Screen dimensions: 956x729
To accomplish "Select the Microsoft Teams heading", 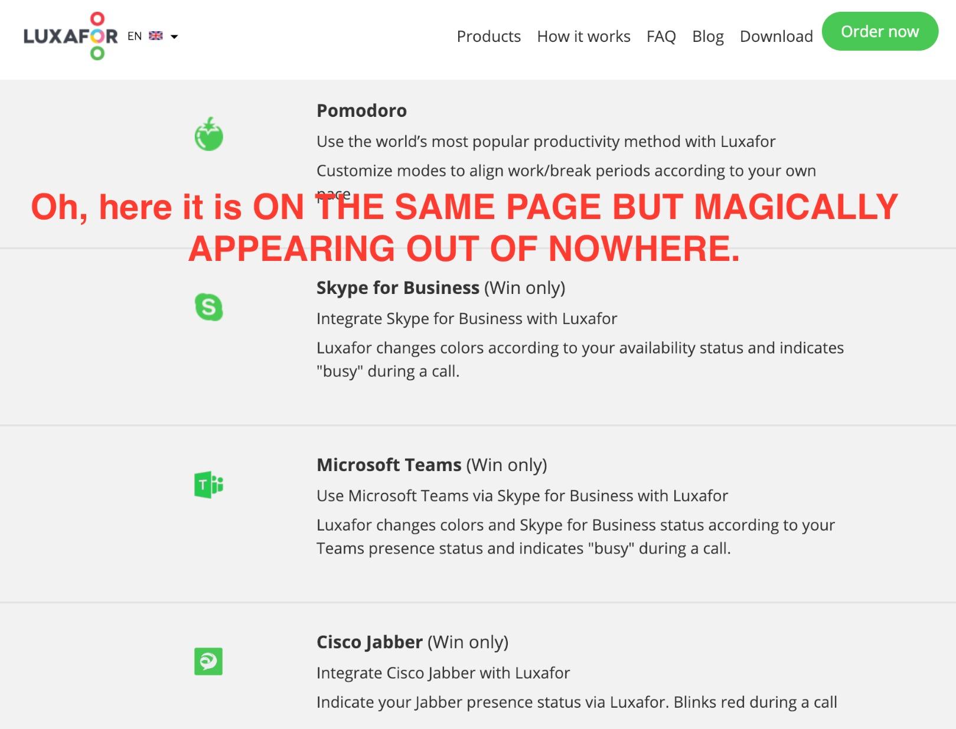I will 432,465.
